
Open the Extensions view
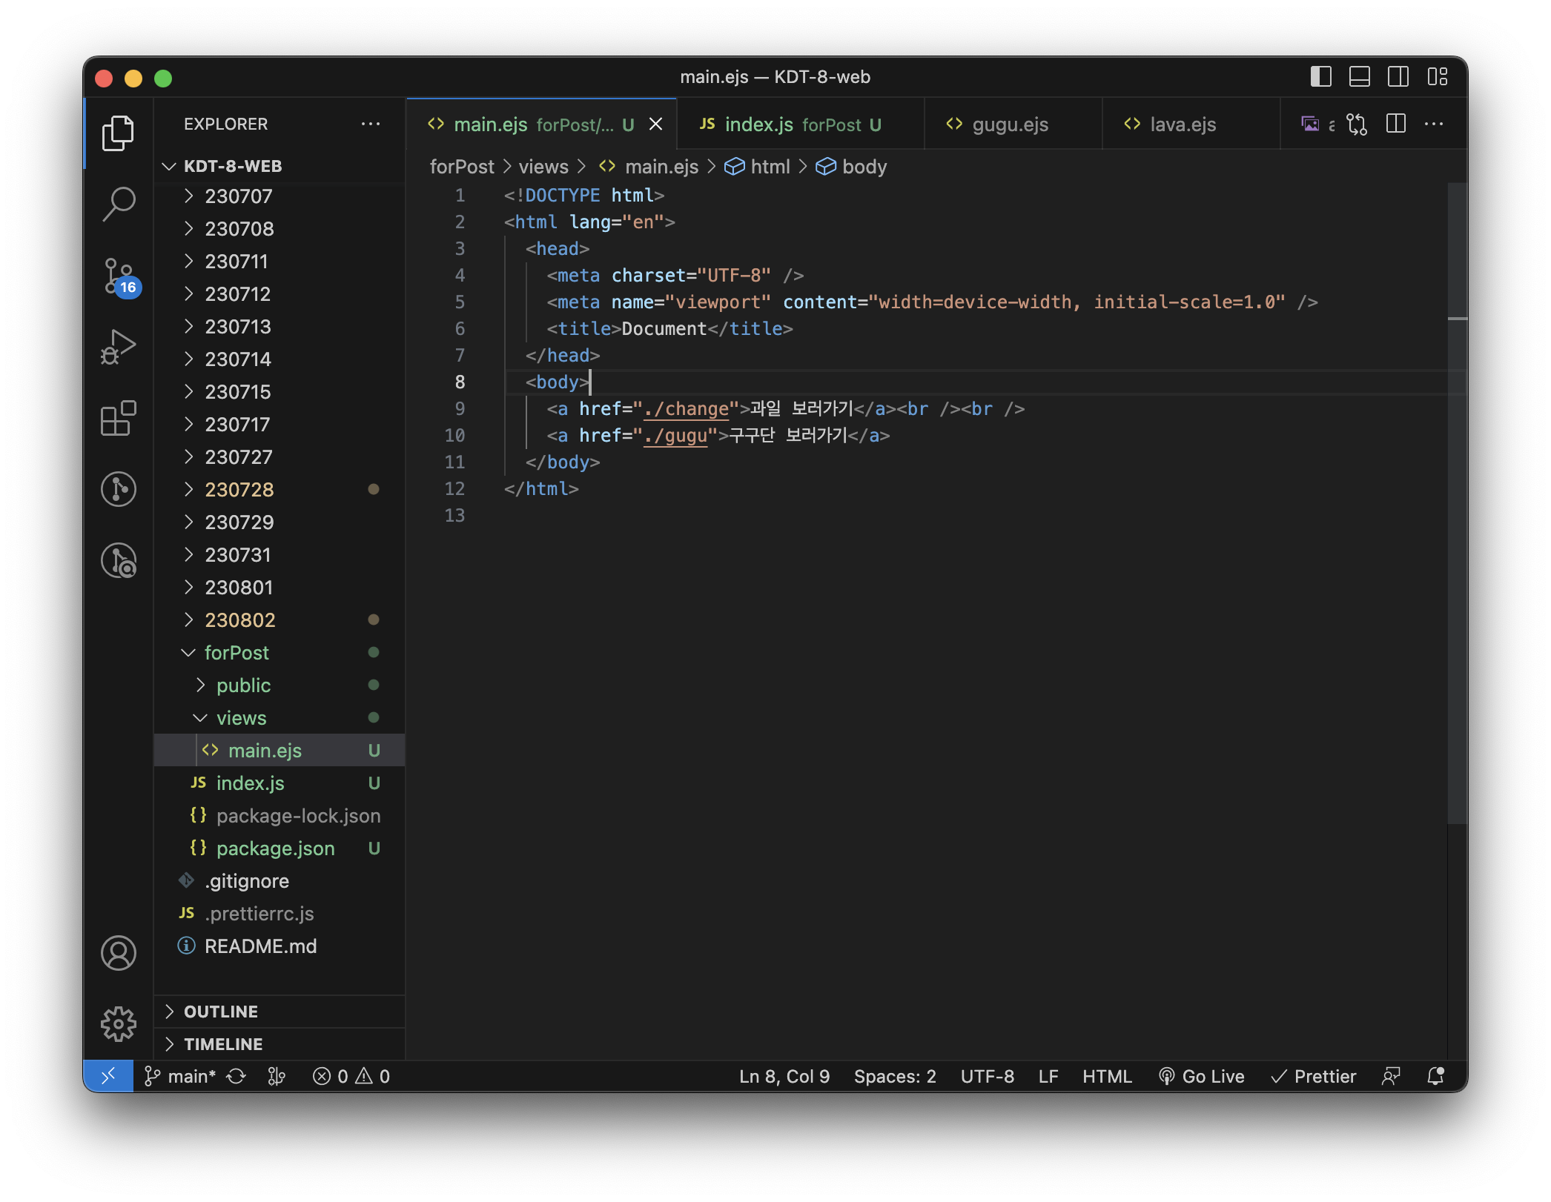118,418
